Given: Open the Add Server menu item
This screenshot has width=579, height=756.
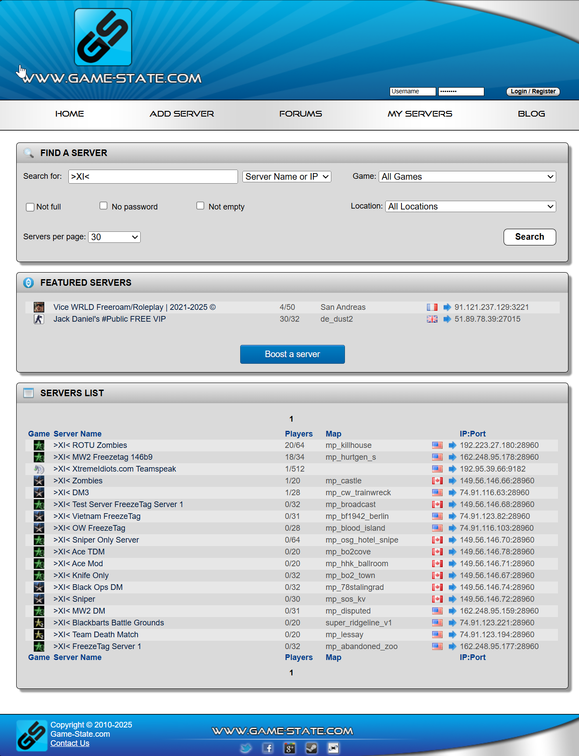Looking at the screenshot, I should (x=182, y=114).
